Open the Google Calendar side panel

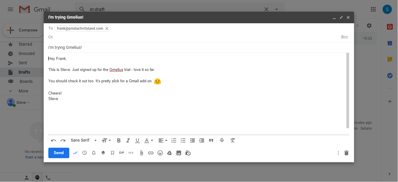[x=390, y=43]
